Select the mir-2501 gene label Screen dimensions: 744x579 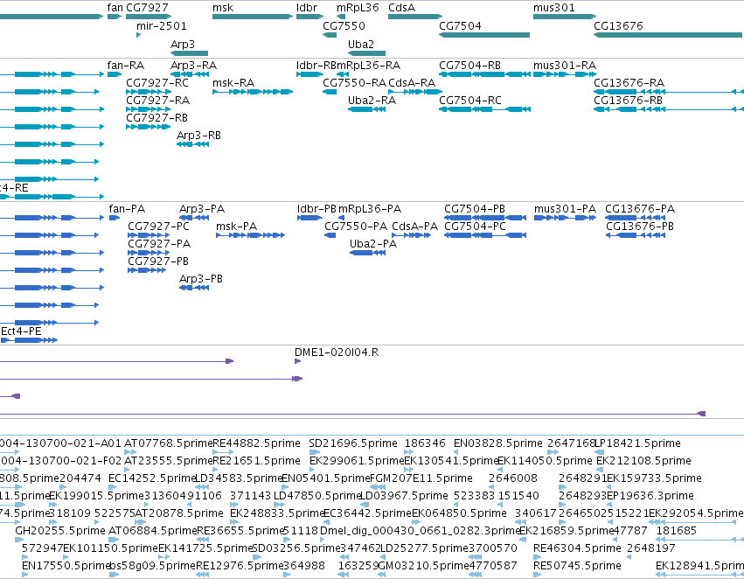point(162,25)
